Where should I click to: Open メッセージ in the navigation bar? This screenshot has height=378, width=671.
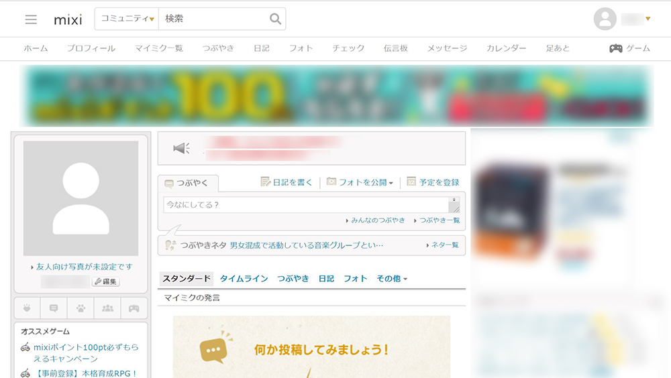447,48
